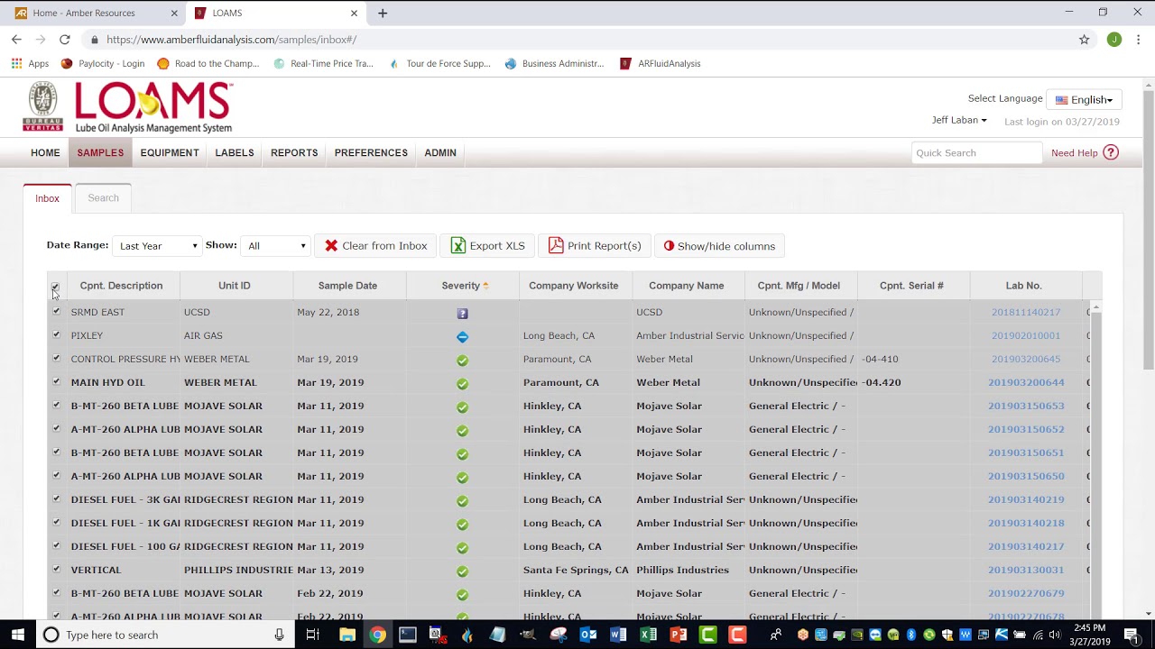Screen dimensions: 1155x649
Task: Open lab report 201903200644
Action: point(1026,383)
